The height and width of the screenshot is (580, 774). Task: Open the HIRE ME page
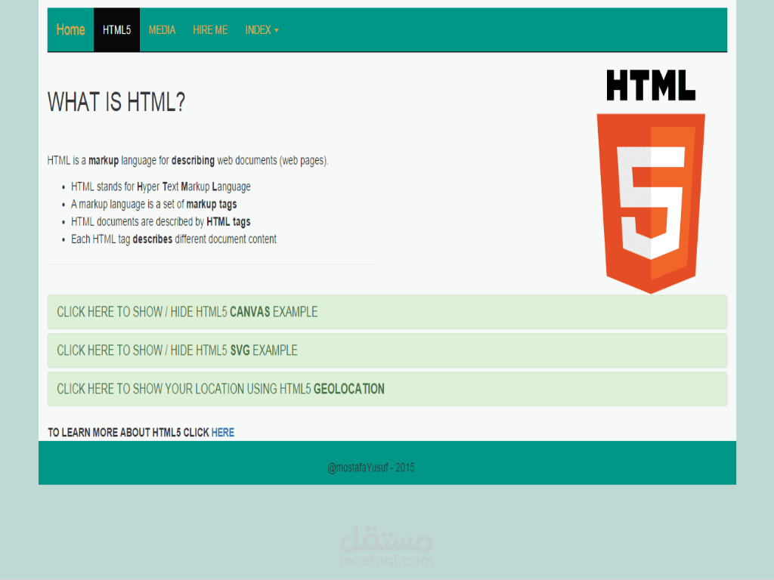click(x=210, y=30)
